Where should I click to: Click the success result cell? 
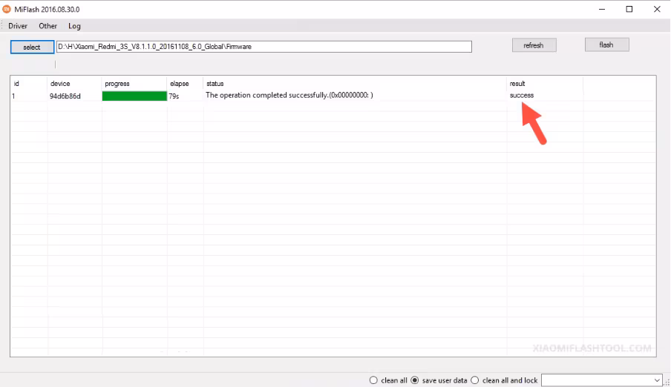(x=522, y=96)
